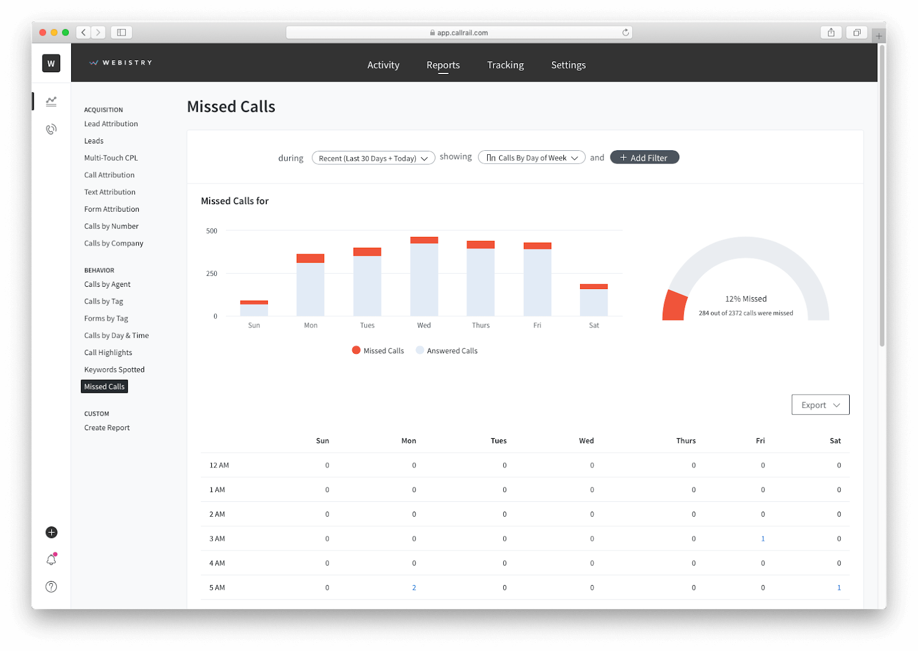The image size is (918, 651).
Task: Open Keywords Spotted report
Action: point(114,370)
